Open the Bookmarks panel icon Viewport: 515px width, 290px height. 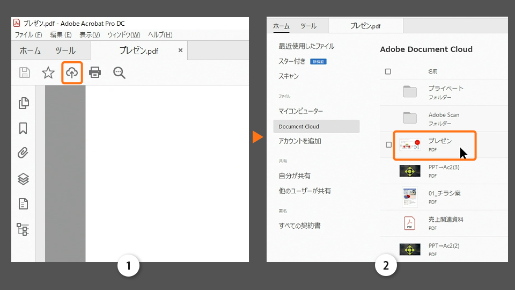tap(23, 128)
